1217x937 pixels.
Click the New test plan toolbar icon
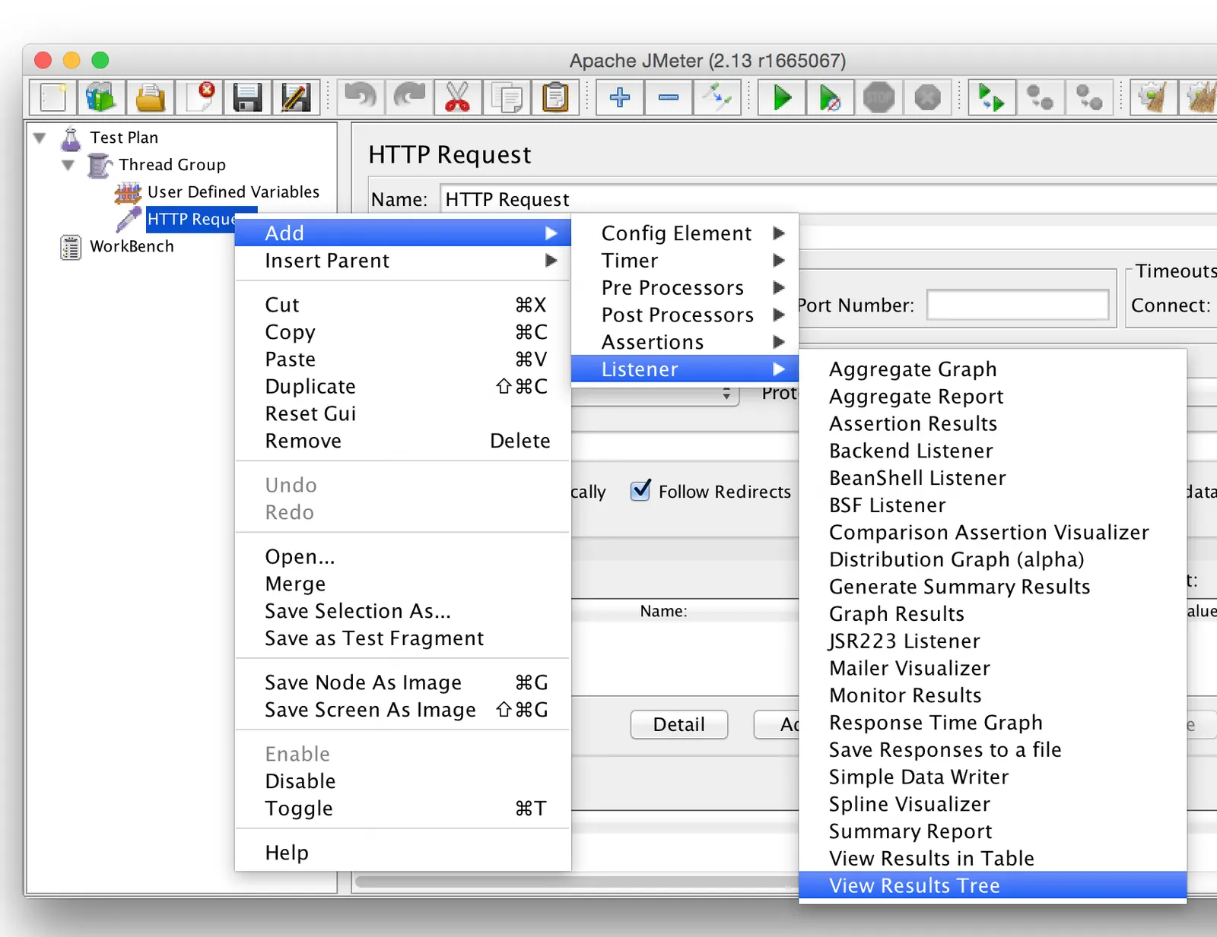point(52,97)
